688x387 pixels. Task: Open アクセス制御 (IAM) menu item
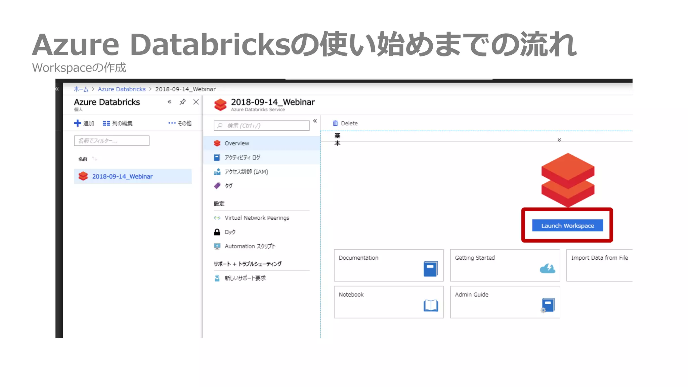coord(262,172)
